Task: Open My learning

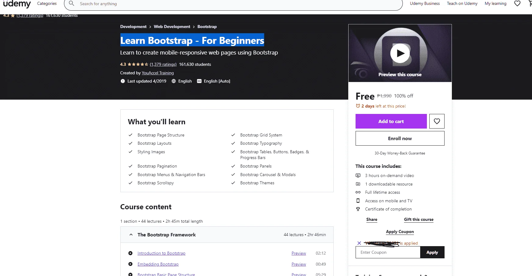Action: pyautogui.click(x=495, y=4)
